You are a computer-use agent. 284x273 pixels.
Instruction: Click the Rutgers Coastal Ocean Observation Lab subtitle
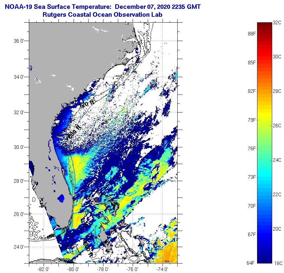[x=102, y=14]
